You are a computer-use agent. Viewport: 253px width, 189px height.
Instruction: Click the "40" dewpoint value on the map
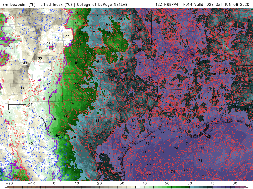pos(31,143)
